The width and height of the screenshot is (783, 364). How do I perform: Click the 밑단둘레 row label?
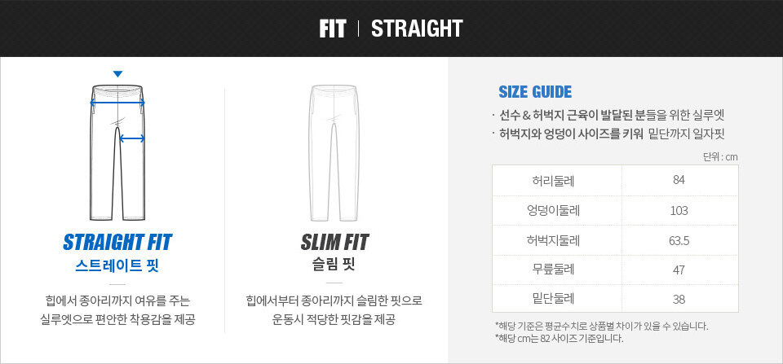(x=556, y=297)
